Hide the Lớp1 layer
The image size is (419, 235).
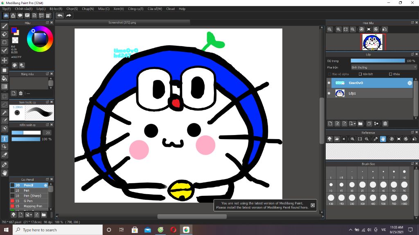pos(329,93)
